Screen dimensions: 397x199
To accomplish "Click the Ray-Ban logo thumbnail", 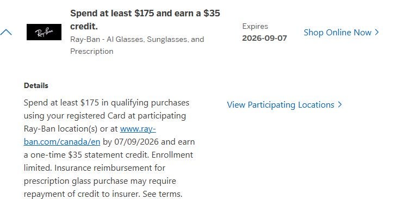I will pyautogui.click(x=44, y=32).
